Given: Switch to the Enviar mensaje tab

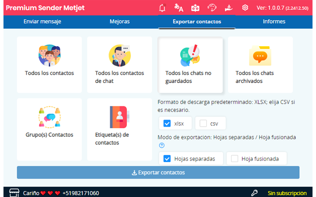Looking at the screenshot, I should point(42,22).
